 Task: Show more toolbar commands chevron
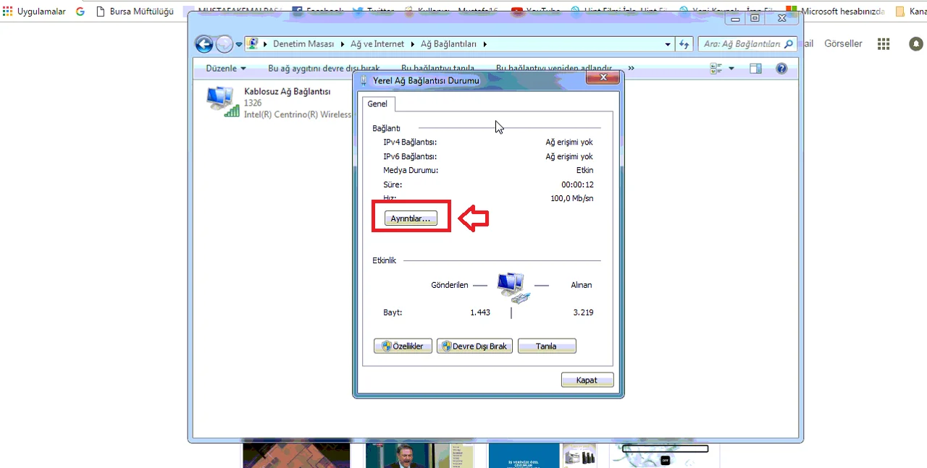631,69
